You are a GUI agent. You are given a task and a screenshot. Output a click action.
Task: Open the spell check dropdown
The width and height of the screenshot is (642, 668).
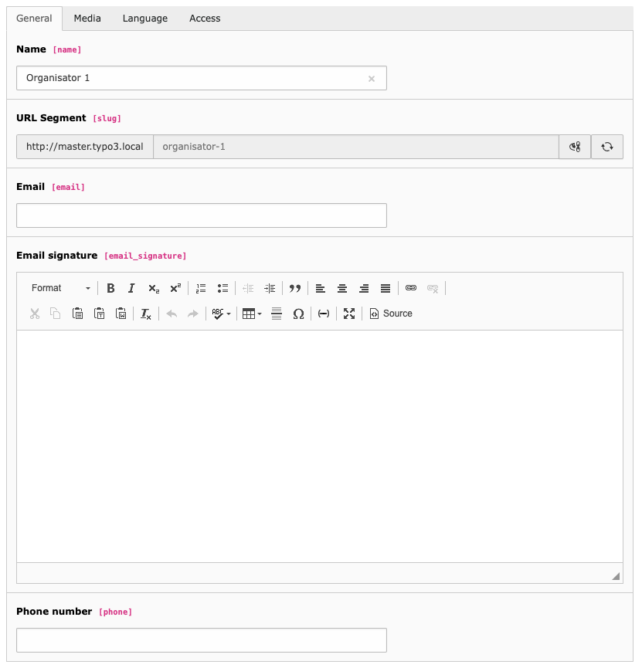pos(221,314)
